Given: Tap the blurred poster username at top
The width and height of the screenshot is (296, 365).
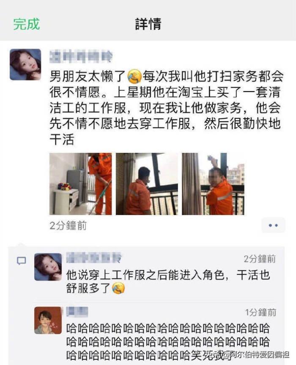Looking at the screenshot, I should pos(81,57).
